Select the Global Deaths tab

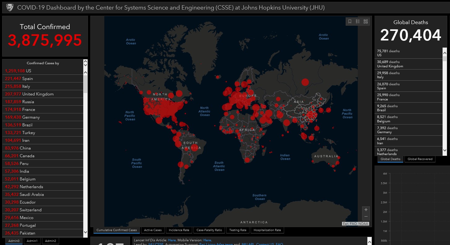tap(390, 159)
